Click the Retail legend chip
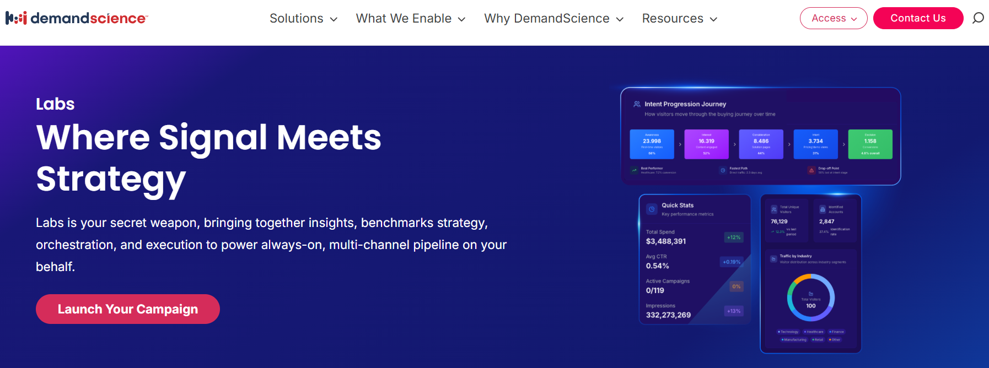Image resolution: width=989 pixels, height=368 pixels. tap(818, 339)
